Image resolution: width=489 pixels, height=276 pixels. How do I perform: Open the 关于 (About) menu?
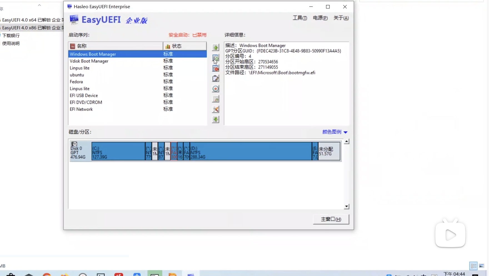pos(341,18)
